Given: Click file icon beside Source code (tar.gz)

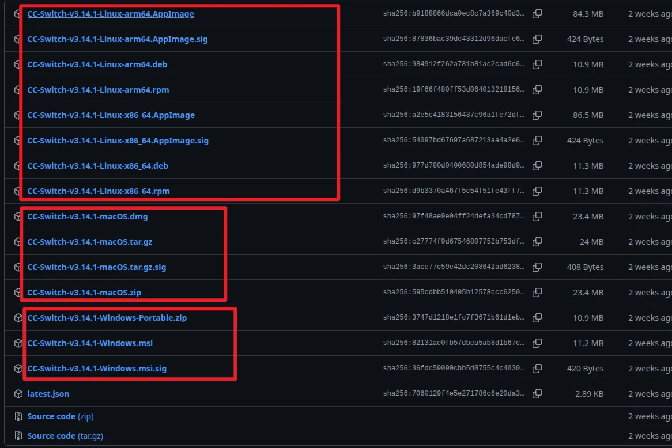Looking at the screenshot, I should 18,435.
